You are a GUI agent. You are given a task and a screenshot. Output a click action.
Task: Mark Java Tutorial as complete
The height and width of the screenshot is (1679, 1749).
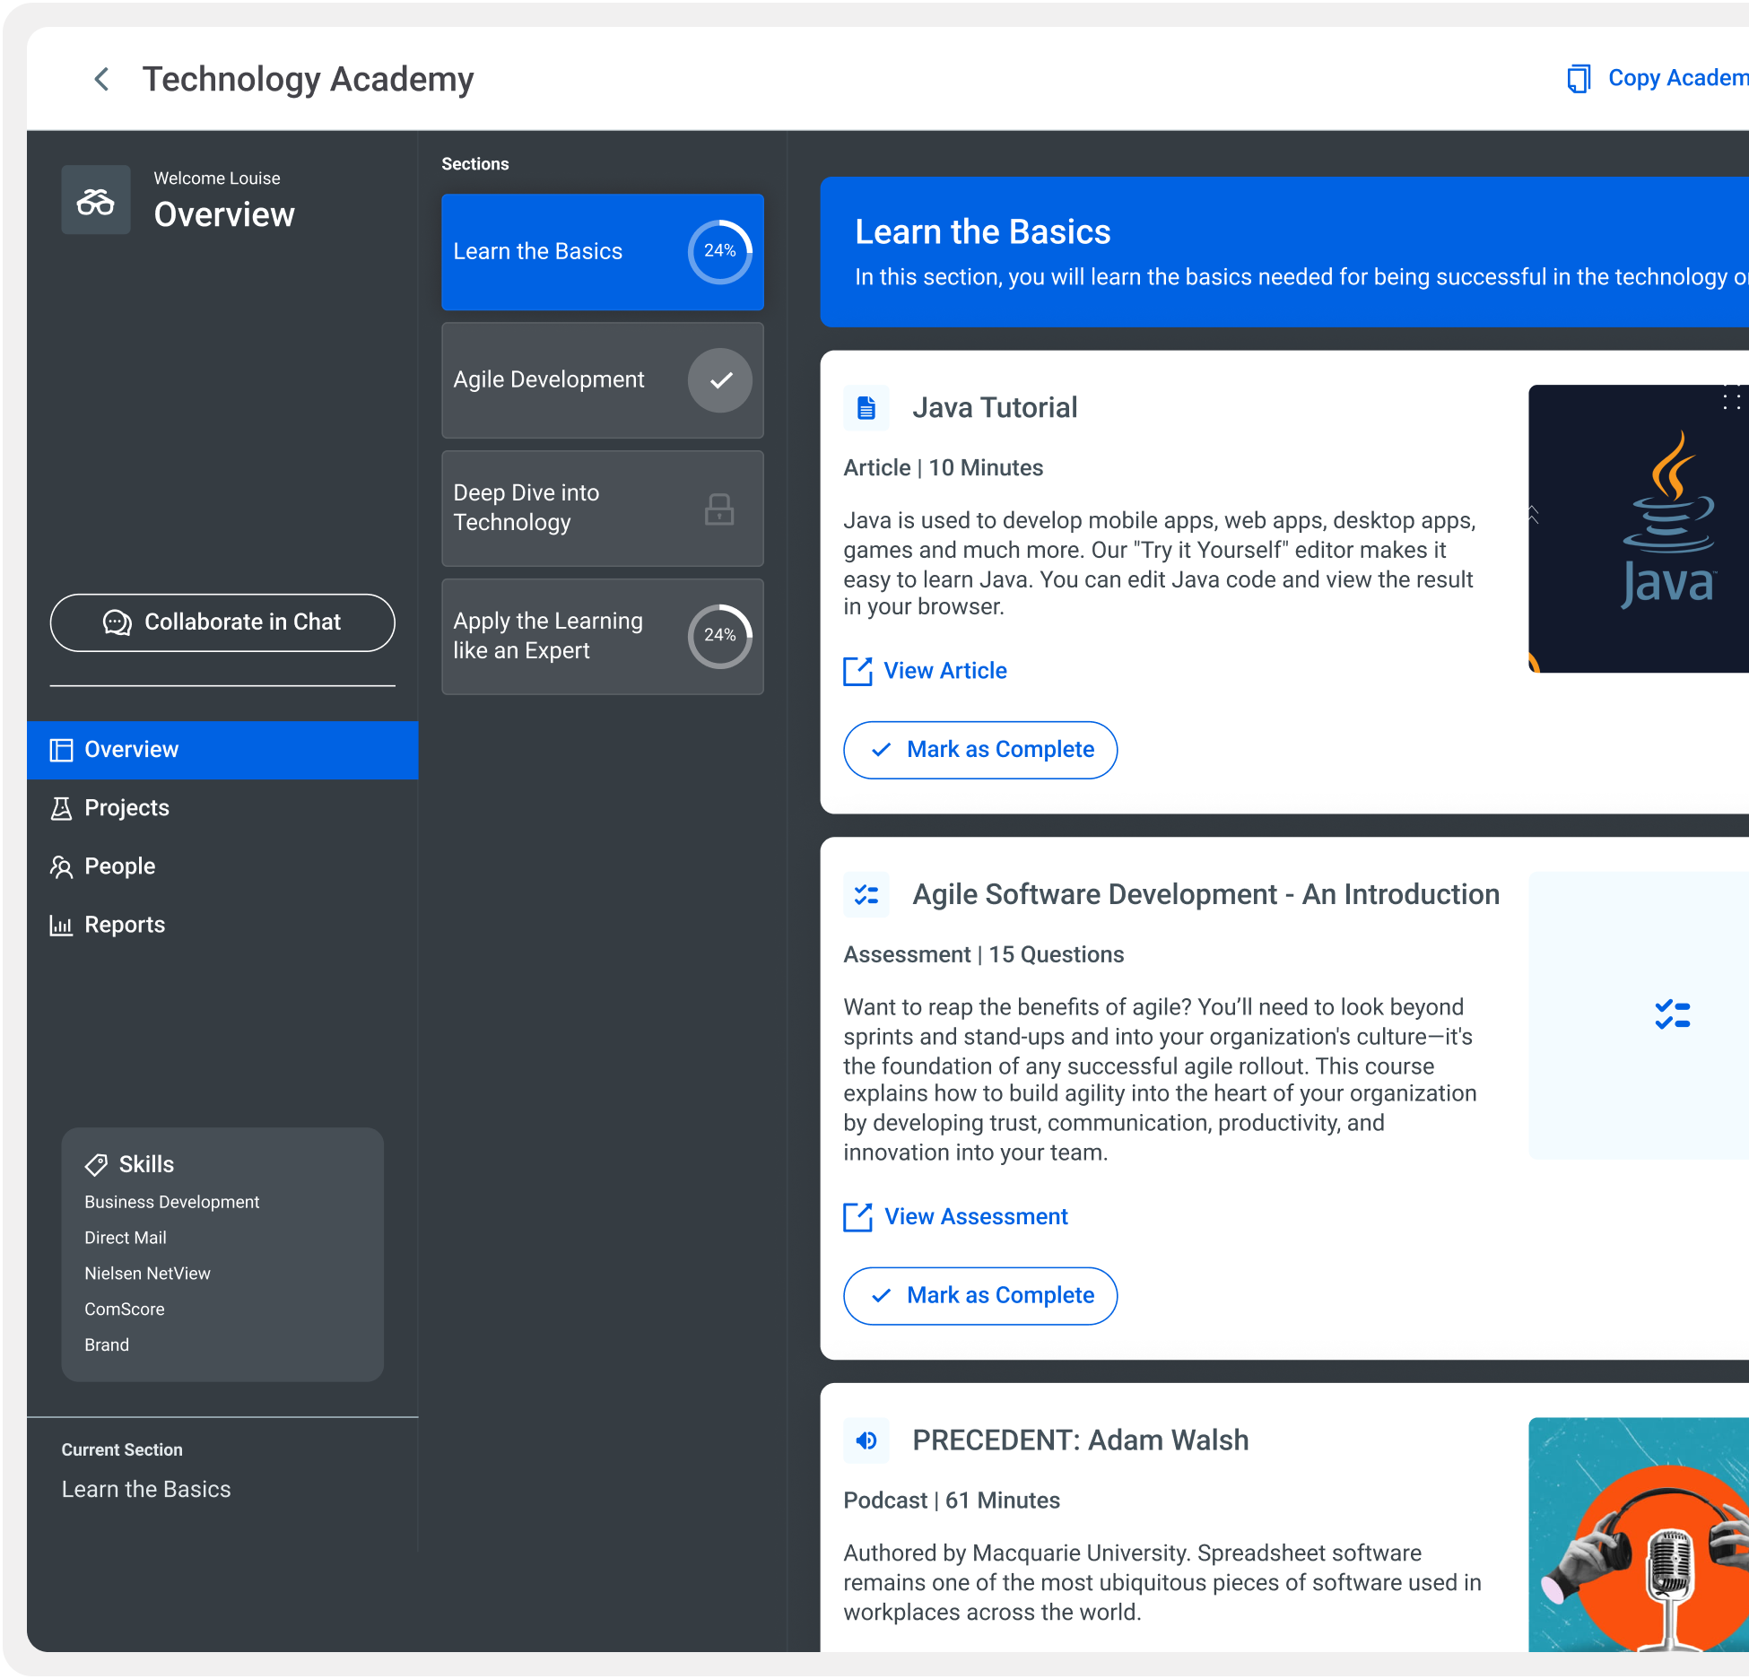pyautogui.click(x=980, y=750)
